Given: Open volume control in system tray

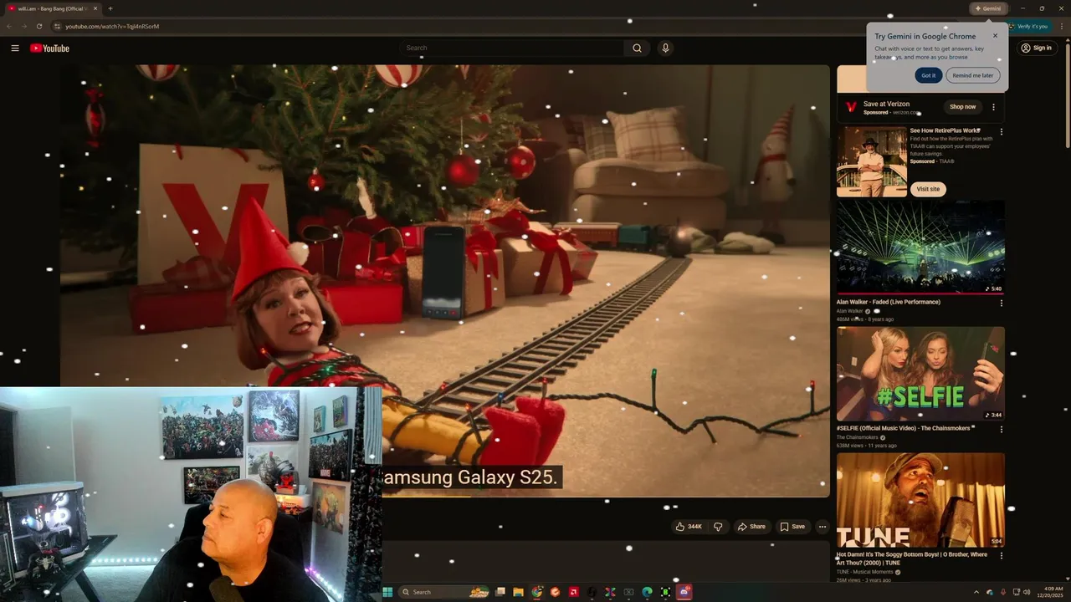Looking at the screenshot, I should point(1027,592).
